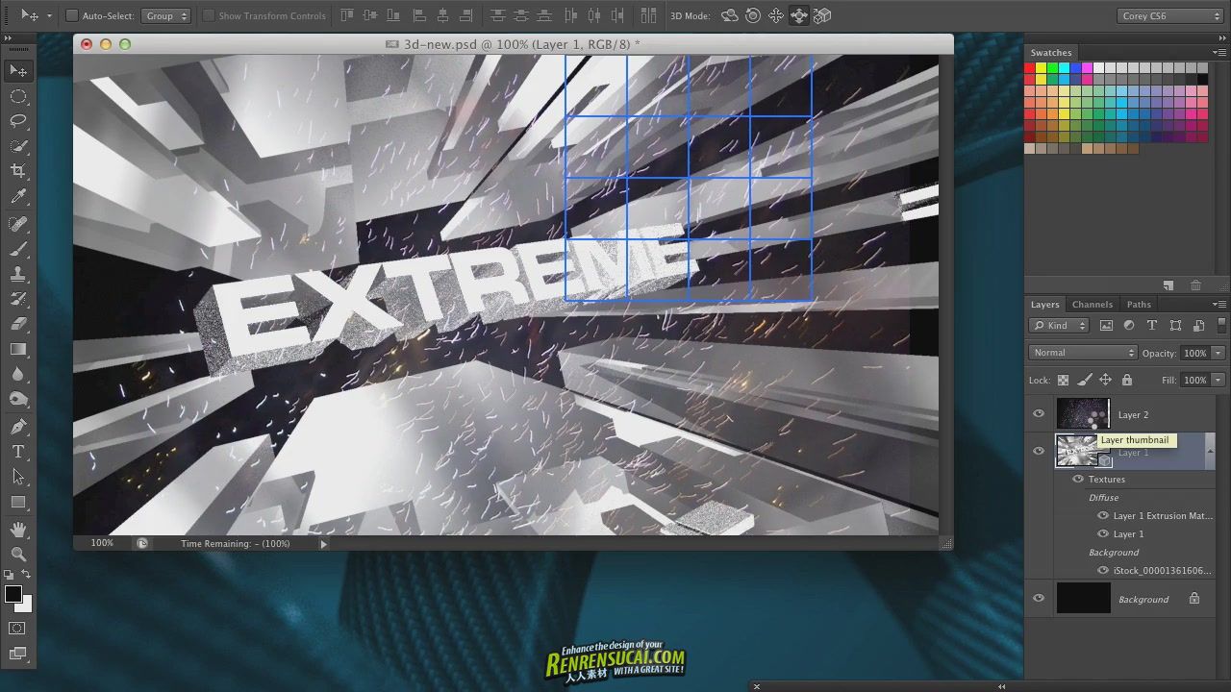Select the Pen tool
This screenshot has height=692, width=1231.
(x=18, y=426)
